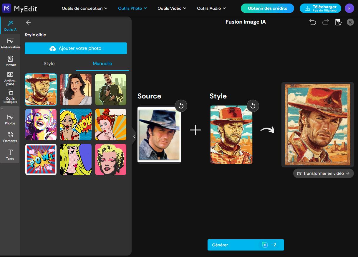Switch to the Style tab
The height and width of the screenshot is (257, 358).
coord(49,64)
